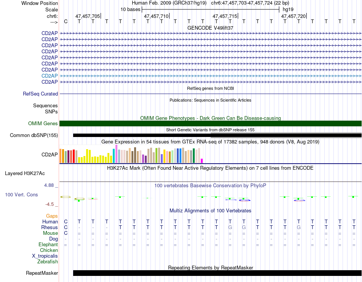Click the 10 bases scale label
Viewport: 362px width, 282px height.
tap(130, 10)
